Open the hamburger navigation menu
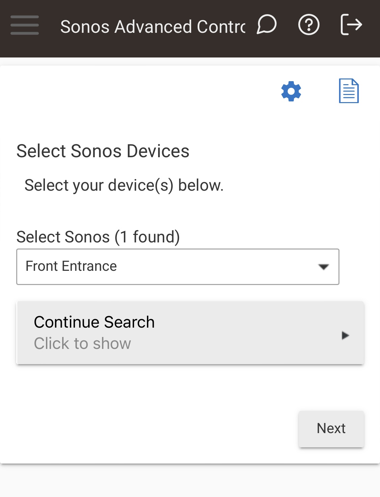This screenshot has height=497, width=380. (25, 25)
